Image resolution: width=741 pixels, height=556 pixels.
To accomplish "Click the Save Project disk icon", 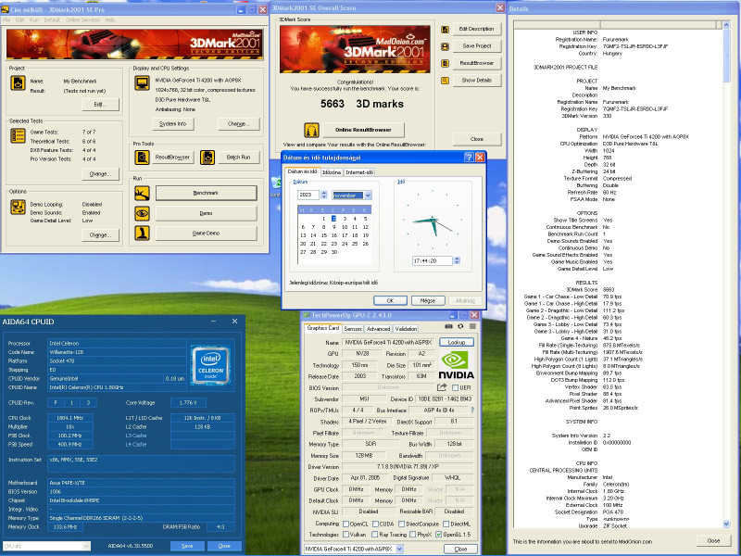I will pos(445,46).
